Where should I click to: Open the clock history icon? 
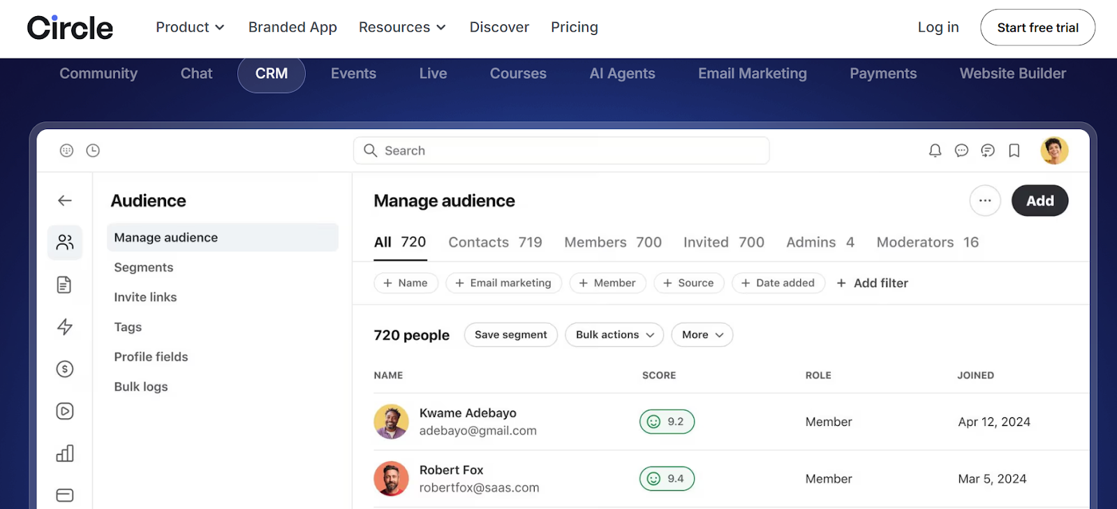(93, 150)
